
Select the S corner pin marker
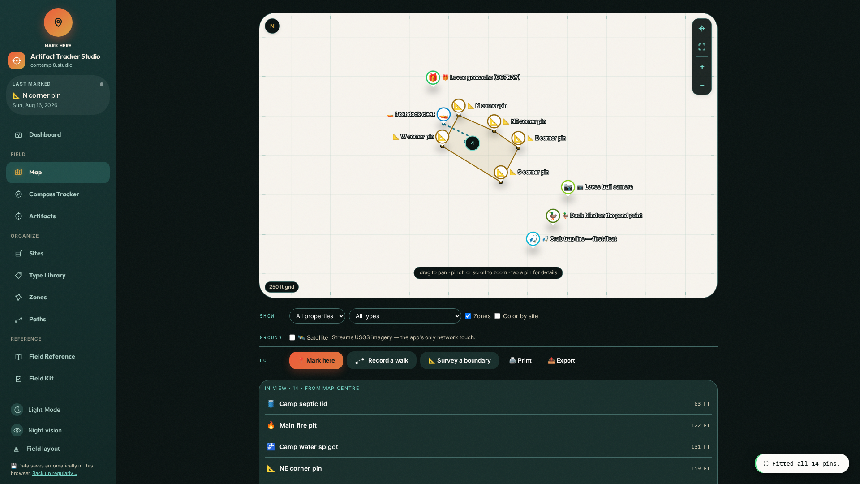[x=501, y=172]
